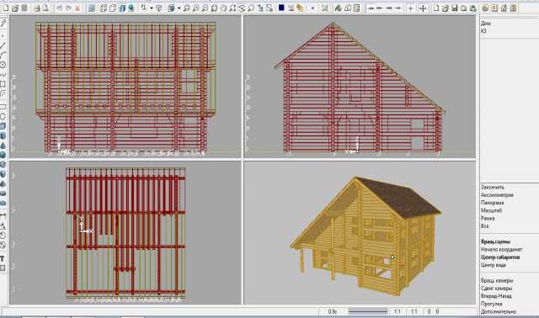Click the table list icon in toolbar
The width and height of the screenshot is (539, 318).
tap(356, 8)
